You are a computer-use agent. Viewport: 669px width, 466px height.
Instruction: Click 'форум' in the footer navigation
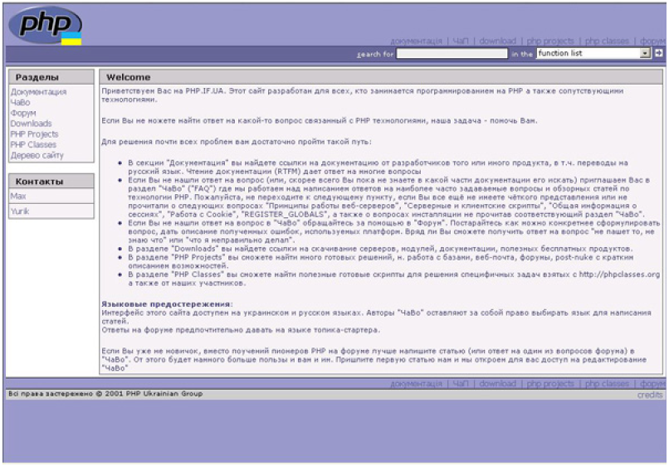[652, 384]
